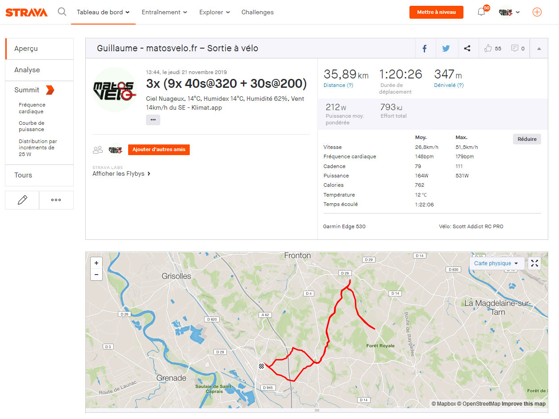The width and height of the screenshot is (559, 419).
Task: Share activity on Facebook
Action: [425, 49]
